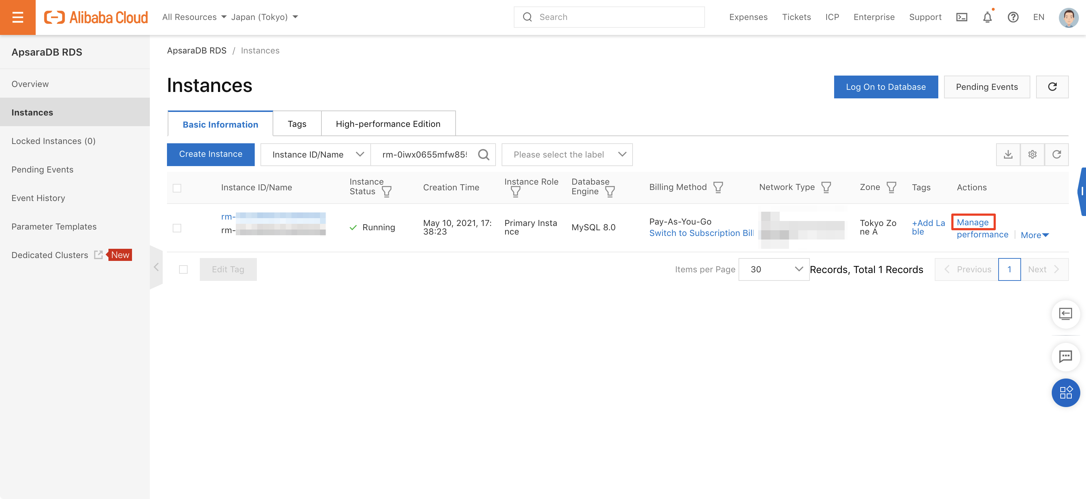Click the top Search input field
The width and height of the screenshot is (1086, 499).
pos(609,17)
